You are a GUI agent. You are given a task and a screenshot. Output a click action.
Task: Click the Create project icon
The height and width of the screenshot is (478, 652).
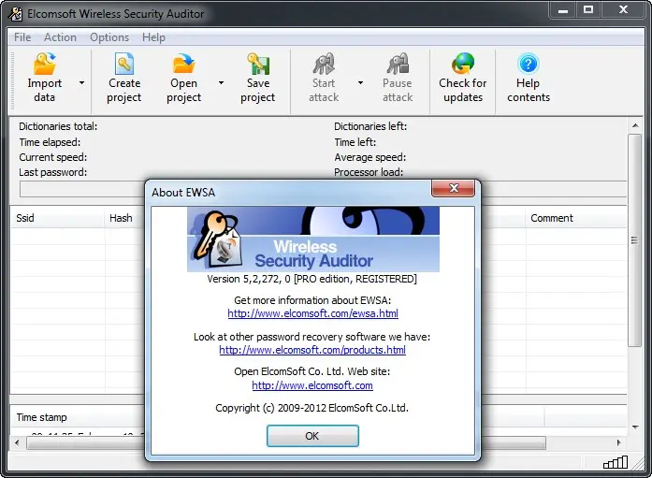[123, 64]
